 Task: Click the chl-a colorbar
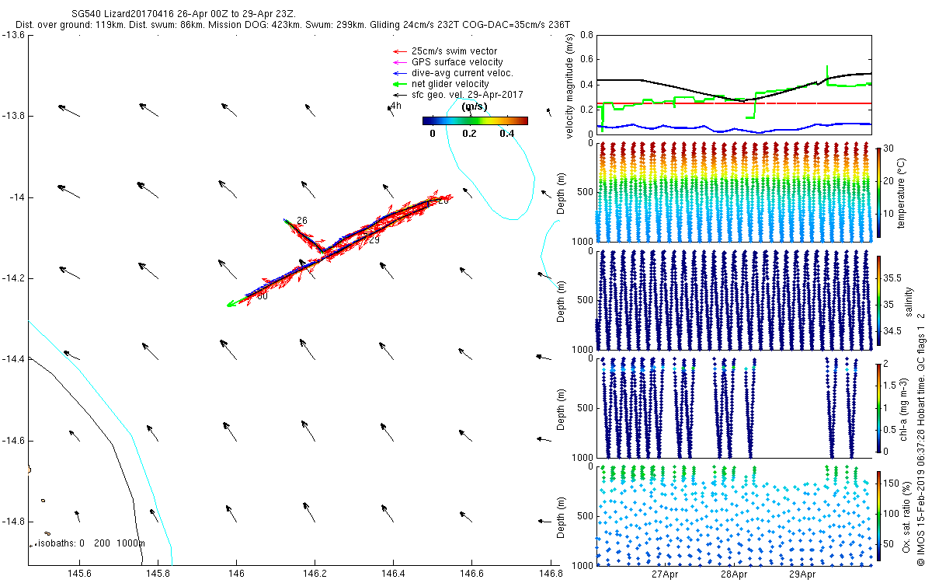coord(879,407)
